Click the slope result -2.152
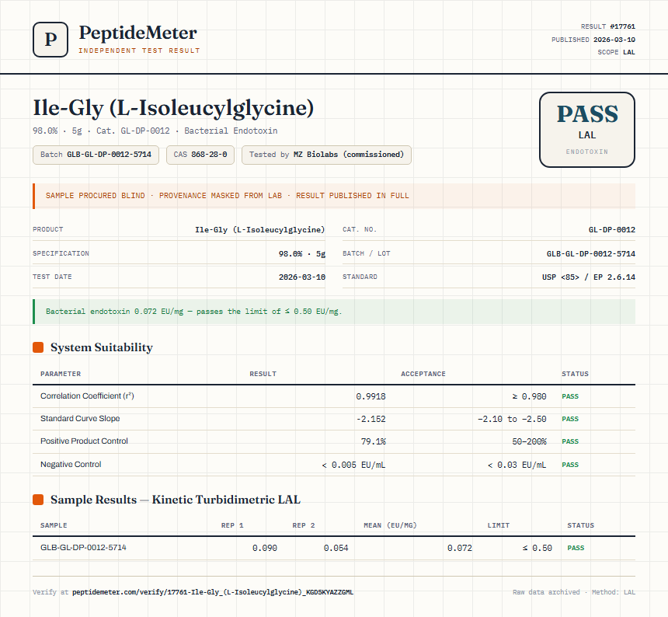This screenshot has height=617, width=668. 371,419
